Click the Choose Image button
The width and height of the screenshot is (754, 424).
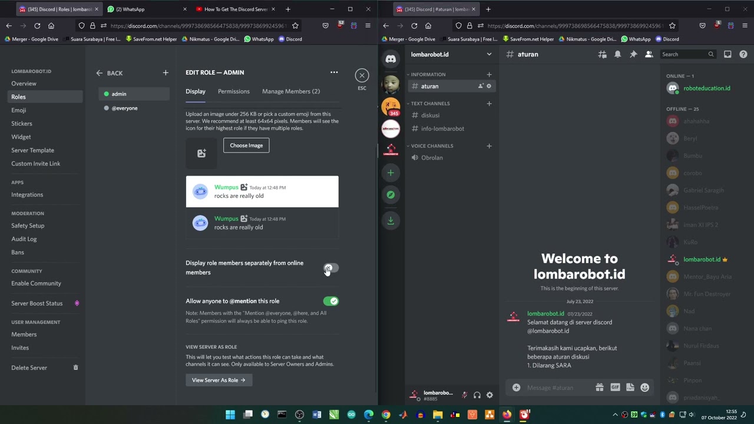click(x=246, y=145)
